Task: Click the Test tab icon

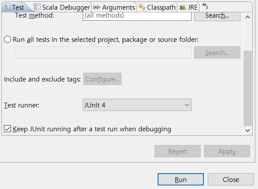Action: 7,7
